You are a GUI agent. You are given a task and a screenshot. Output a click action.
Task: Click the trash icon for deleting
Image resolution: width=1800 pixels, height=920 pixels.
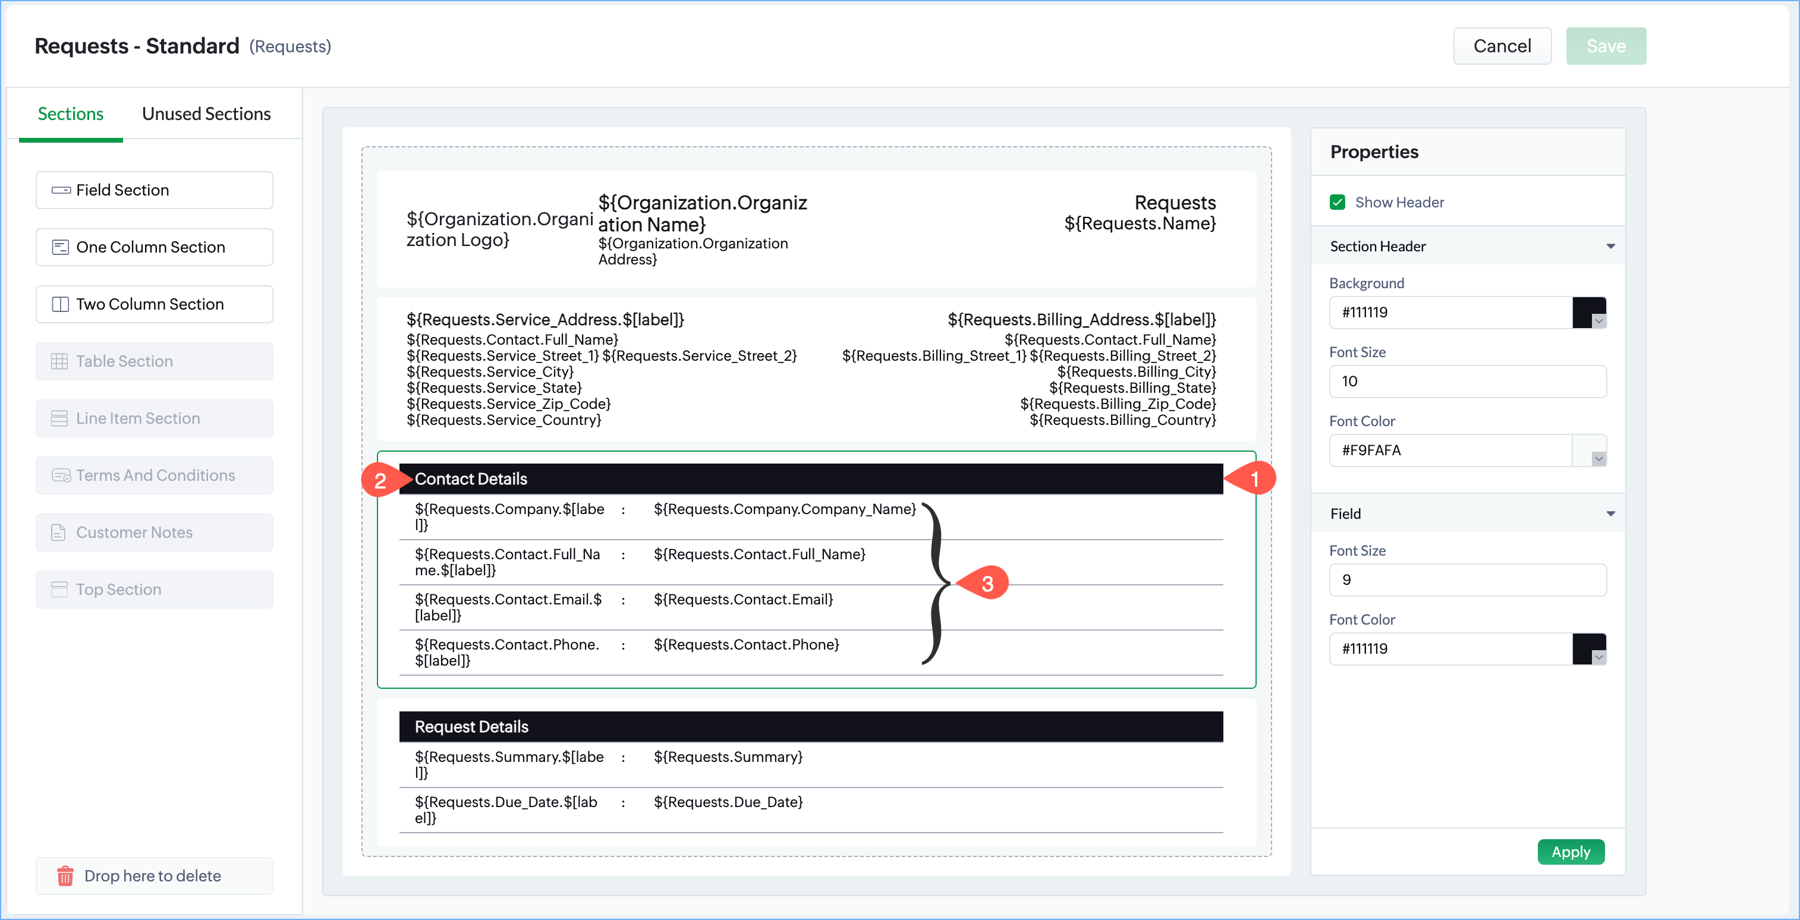click(65, 876)
